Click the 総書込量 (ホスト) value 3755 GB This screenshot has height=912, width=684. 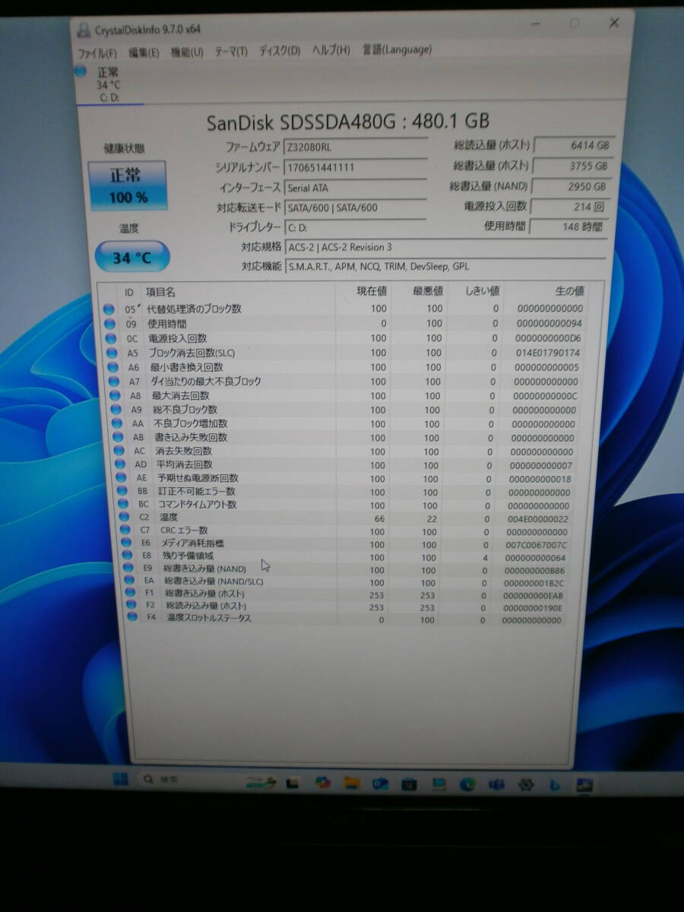[572, 166]
